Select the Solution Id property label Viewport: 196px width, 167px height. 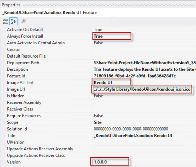coord(17,129)
